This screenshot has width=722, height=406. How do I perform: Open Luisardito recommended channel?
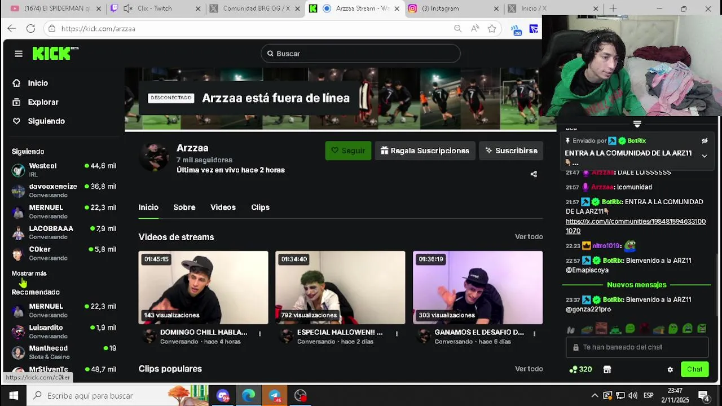coord(64,332)
